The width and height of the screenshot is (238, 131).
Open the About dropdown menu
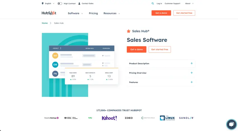pyautogui.click(x=189, y=3)
